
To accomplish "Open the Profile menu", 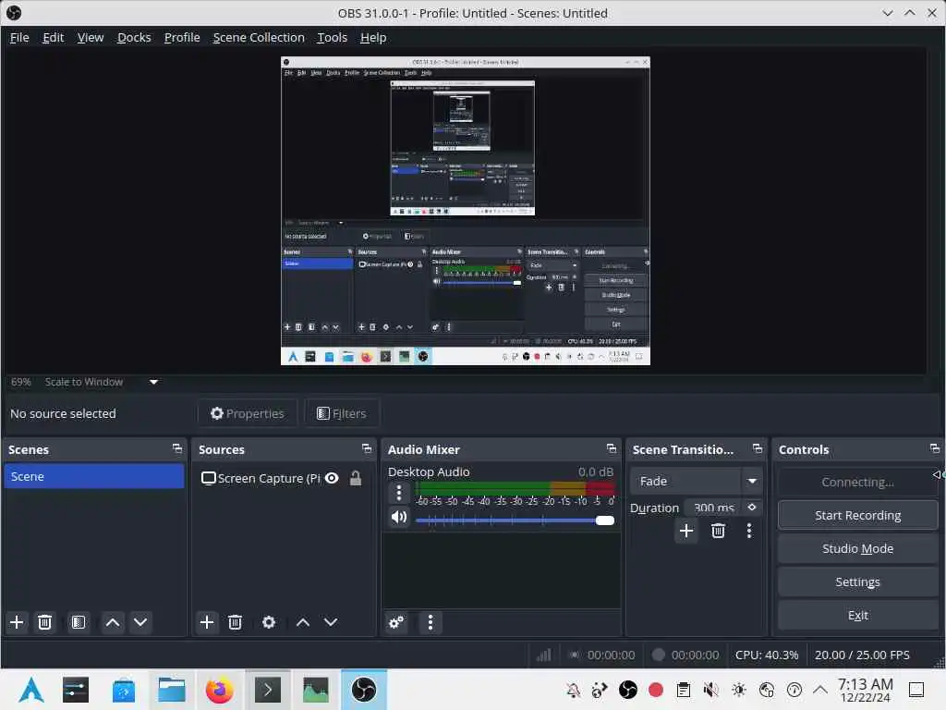I will point(182,37).
